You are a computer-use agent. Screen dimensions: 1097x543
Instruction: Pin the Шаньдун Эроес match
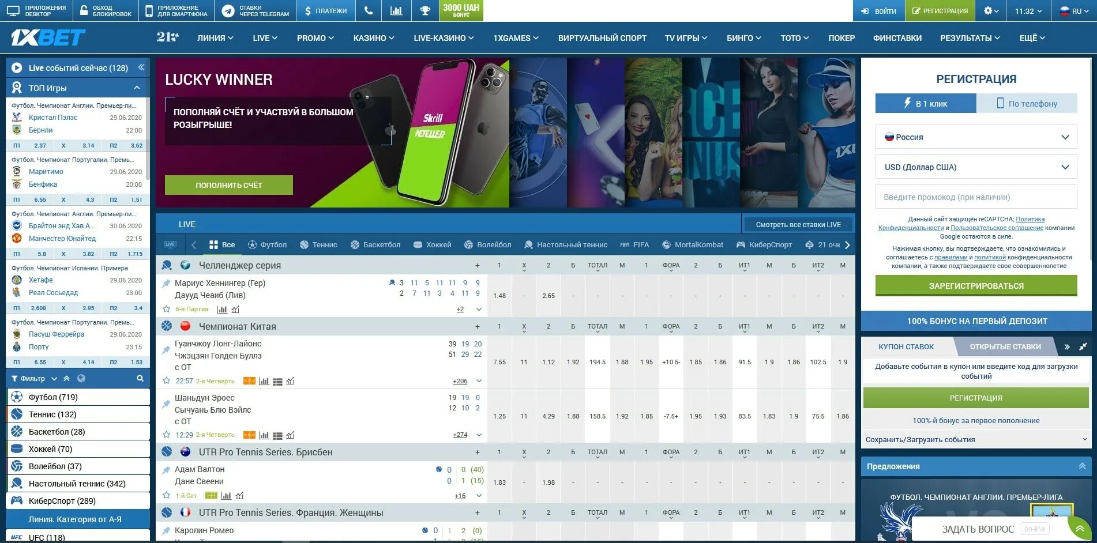(x=166, y=404)
